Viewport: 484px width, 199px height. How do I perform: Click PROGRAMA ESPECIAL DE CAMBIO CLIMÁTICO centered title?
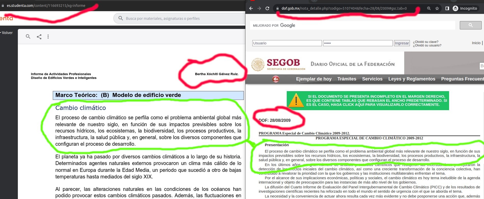pyautogui.click(x=369, y=138)
